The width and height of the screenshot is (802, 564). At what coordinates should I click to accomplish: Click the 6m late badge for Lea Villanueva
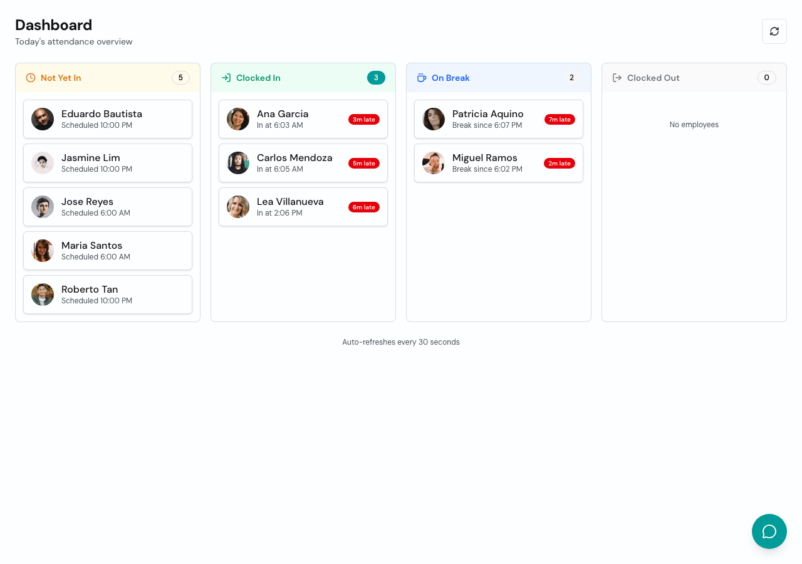pos(364,206)
